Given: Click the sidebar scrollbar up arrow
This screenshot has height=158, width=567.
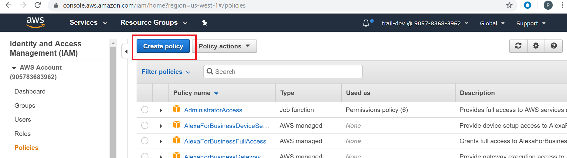Looking at the screenshot, I should 113,43.
